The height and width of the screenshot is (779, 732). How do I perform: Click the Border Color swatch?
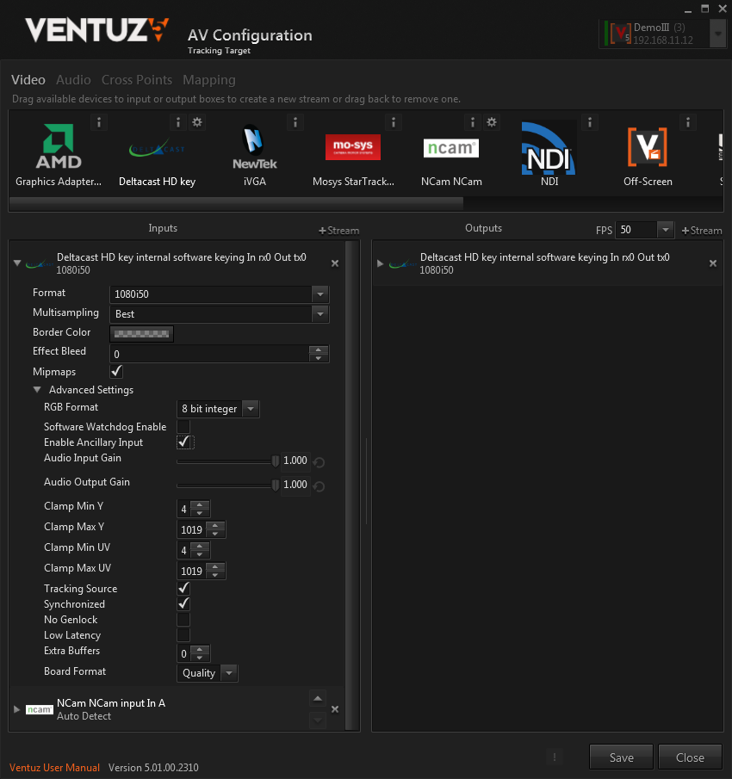pos(142,333)
